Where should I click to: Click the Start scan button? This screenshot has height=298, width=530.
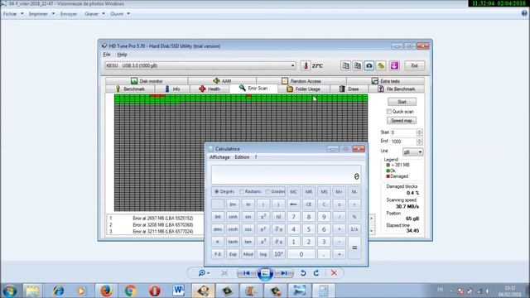402,102
